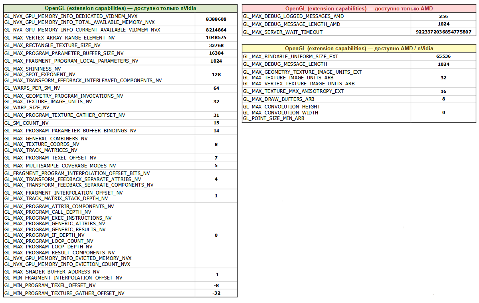Select GL_NVX_GPU_MEMORY_INFO_CURRENT_AVAILABLE_VIDMEM_NVX row
Viewport: 479px width, 303px height.
pyautogui.click(x=120, y=30)
